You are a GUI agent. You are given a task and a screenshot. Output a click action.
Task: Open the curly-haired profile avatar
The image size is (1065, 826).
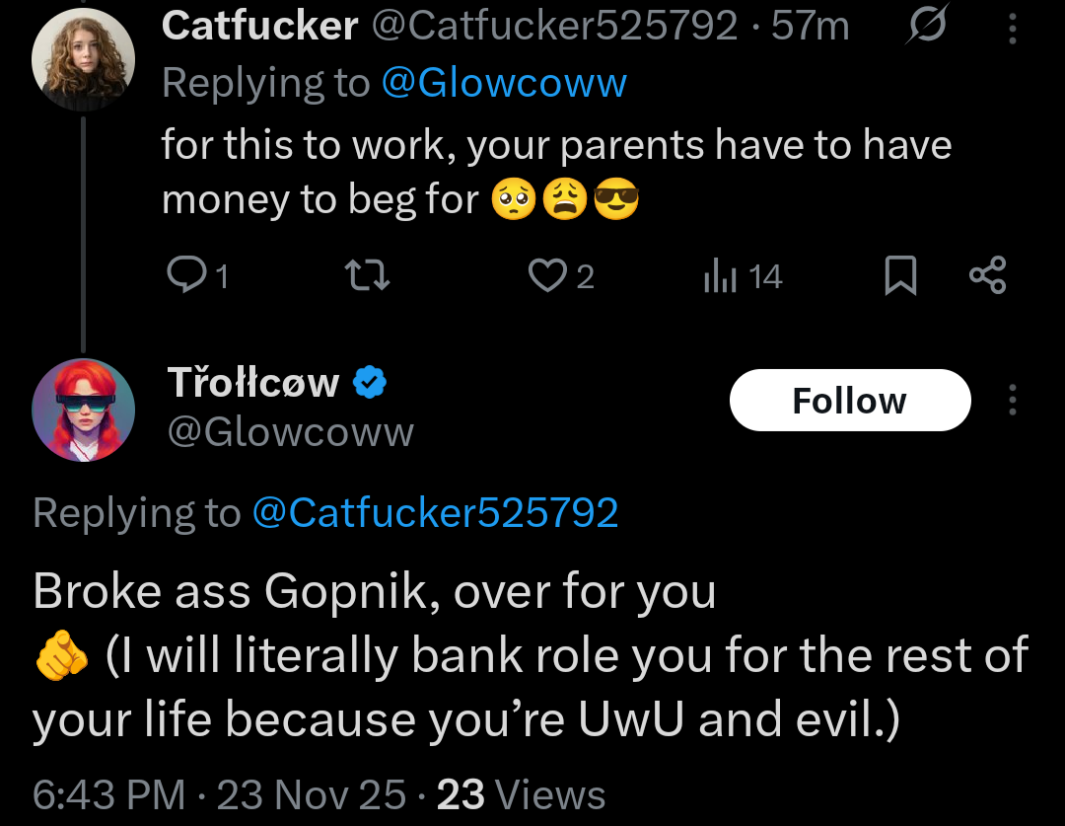pos(83,58)
